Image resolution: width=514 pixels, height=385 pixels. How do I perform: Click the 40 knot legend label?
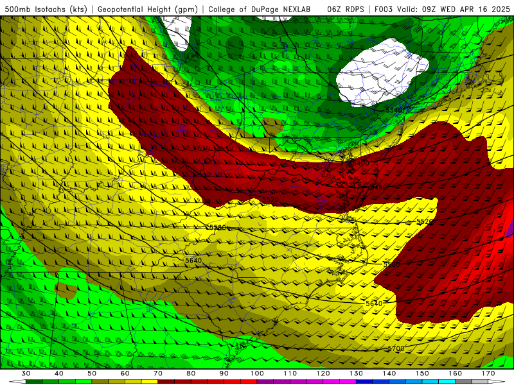59,373
